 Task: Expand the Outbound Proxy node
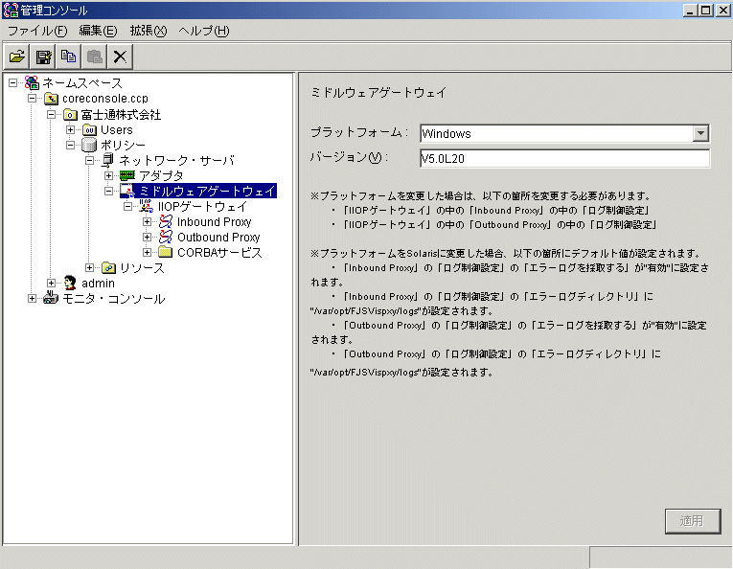tap(148, 237)
